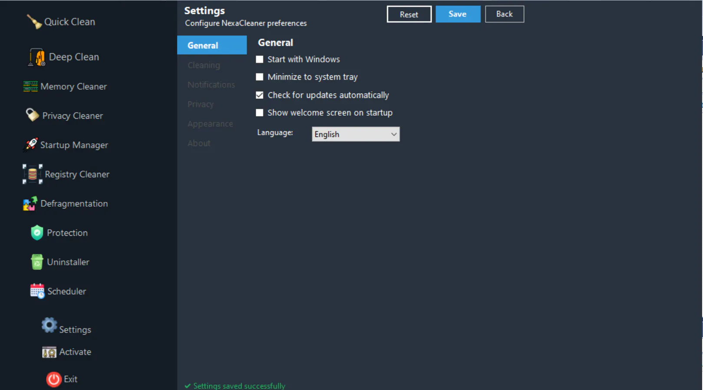Viewport: 703px width, 390px height.
Task: Click the 'Configure NexaCleaner preferences' subtitle
Action: click(246, 23)
